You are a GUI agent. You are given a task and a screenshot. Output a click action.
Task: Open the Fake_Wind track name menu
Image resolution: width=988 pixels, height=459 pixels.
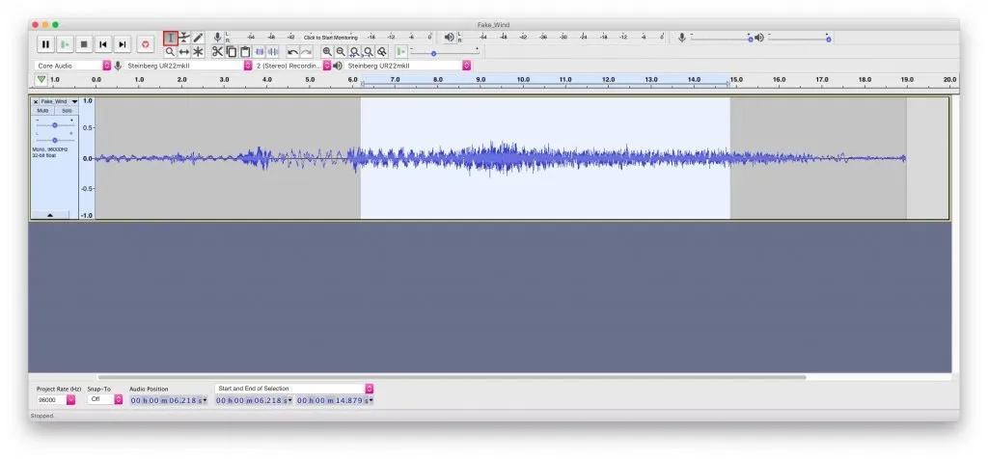[x=58, y=101]
